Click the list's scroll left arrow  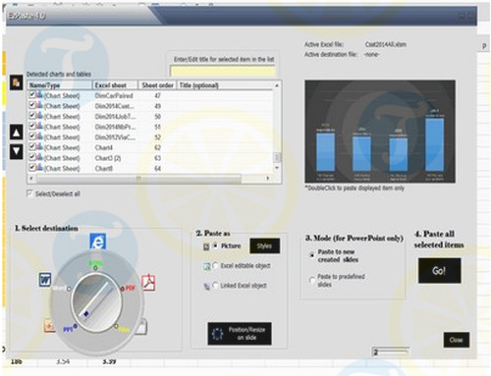click(x=31, y=179)
